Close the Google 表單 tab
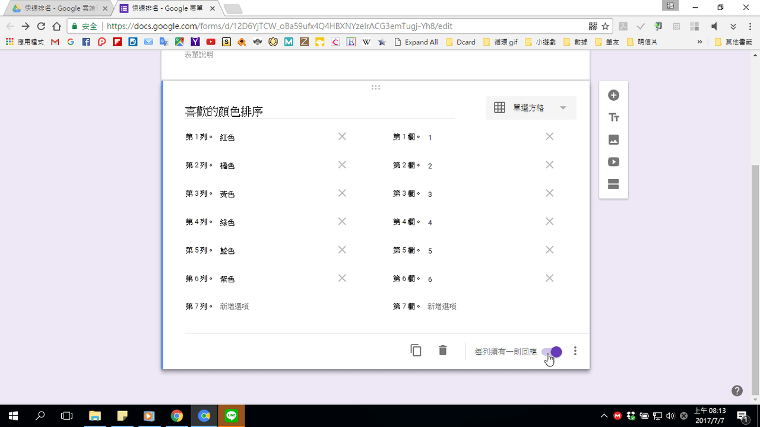 [x=212, y=8]
